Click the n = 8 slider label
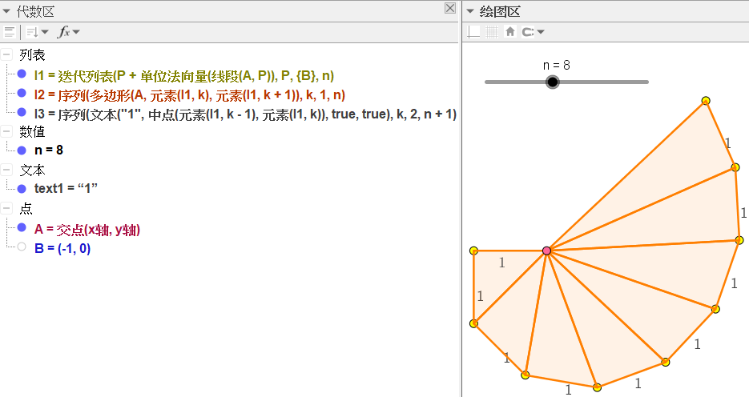 (x=557, y=65)
